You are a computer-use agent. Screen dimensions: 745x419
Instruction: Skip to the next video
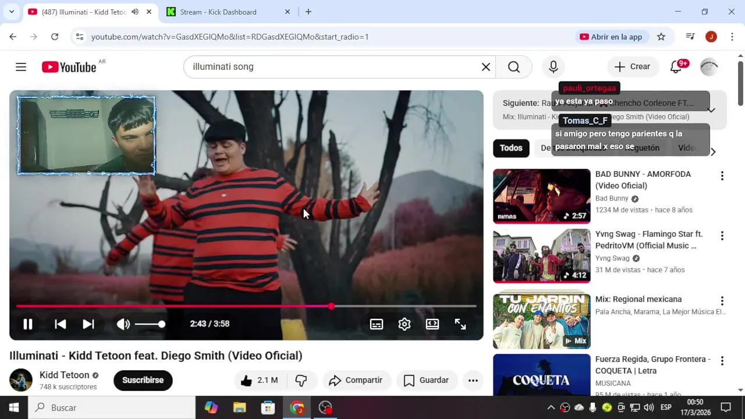click(x=88, y=324)
